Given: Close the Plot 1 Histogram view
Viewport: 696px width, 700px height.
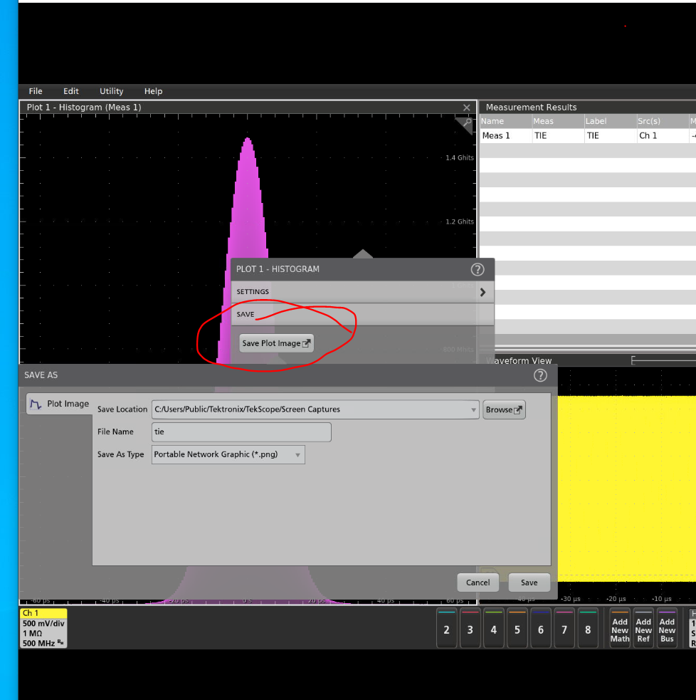Looking at the screenshot, I should point(466,108).
